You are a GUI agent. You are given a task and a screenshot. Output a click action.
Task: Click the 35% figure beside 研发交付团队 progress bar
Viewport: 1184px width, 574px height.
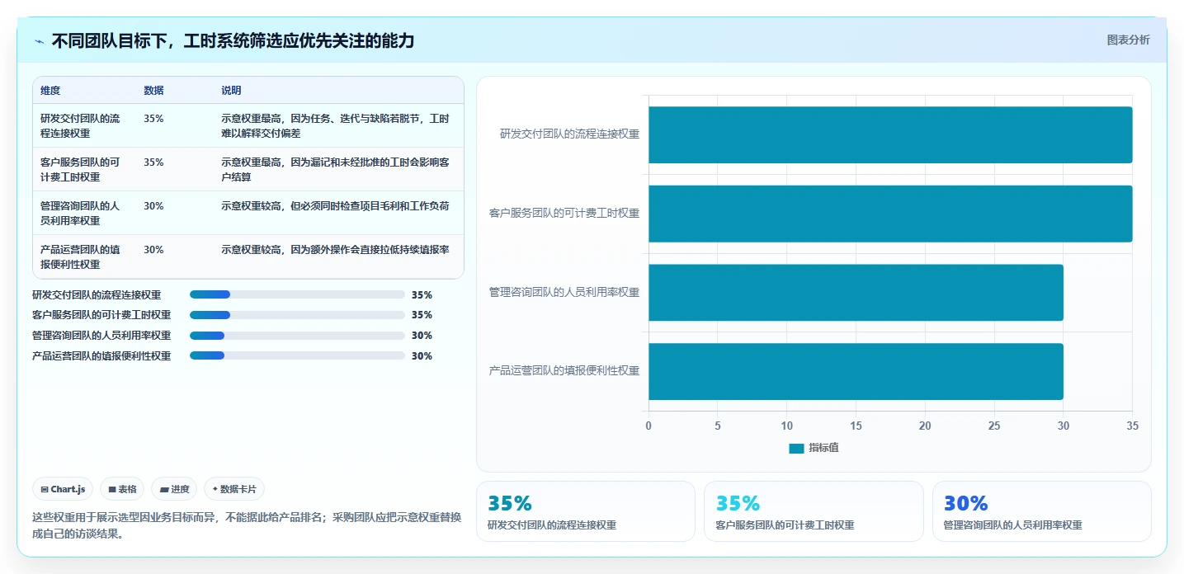click(x=422, y=294)
